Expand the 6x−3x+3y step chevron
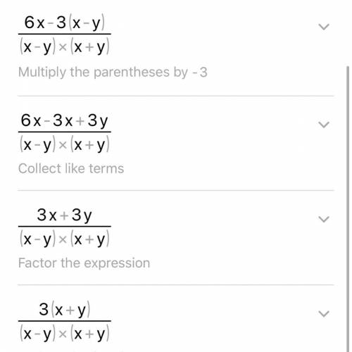Image resolution: width=352 pixels, height=352 pixels. click(x=324, y=125)
